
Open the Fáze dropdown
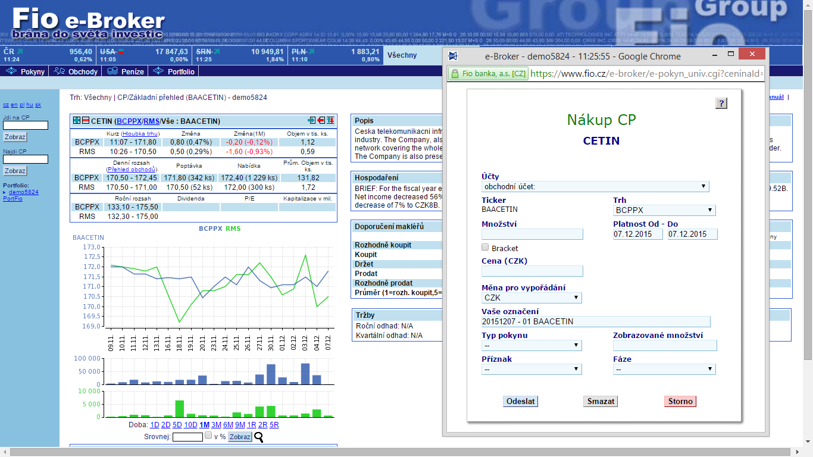point(664,369)
